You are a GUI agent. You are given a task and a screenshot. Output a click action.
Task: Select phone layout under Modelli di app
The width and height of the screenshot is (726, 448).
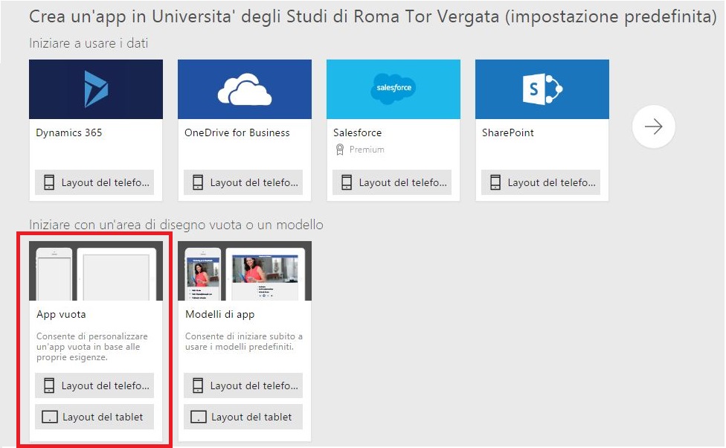[x=243, y=385]
